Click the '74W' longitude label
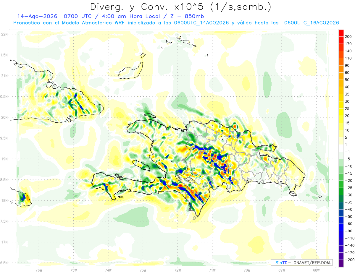 coord(108,270)
